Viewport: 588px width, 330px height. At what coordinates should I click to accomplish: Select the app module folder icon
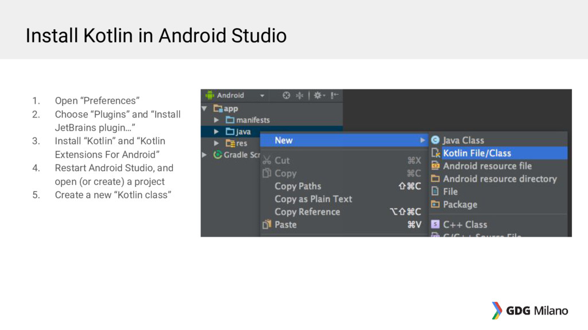218,108
